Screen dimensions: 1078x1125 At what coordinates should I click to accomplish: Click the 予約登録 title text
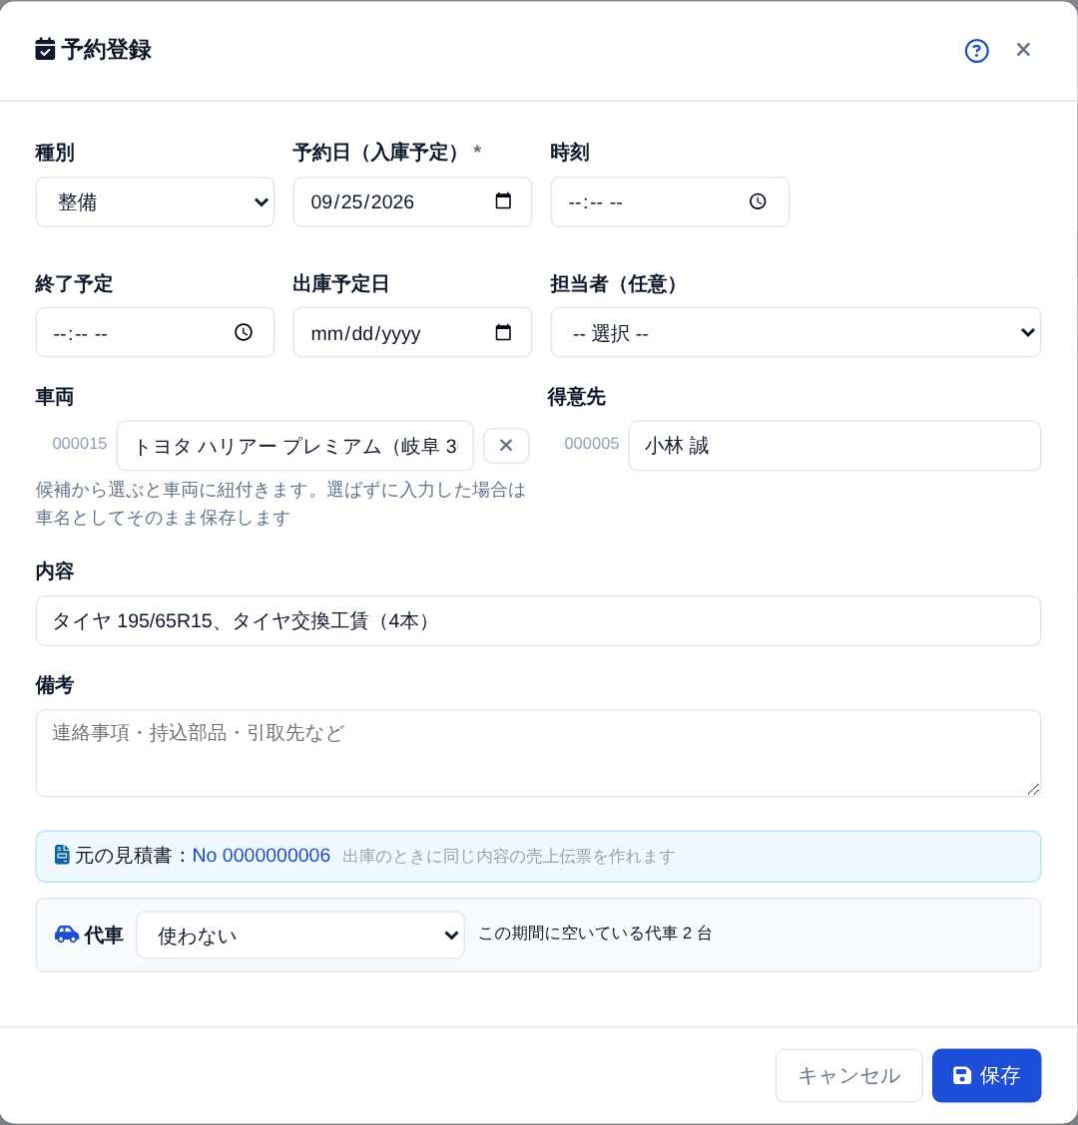[106, 50]
